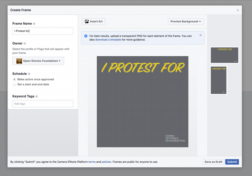This screenshot has width=252, height=176.
Task: Open the Preview Background dropdown
Action: (186, 21)
